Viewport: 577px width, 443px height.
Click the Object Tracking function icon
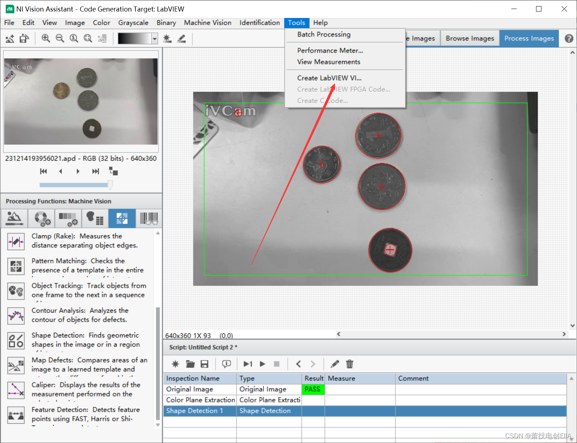coord(16,291)
